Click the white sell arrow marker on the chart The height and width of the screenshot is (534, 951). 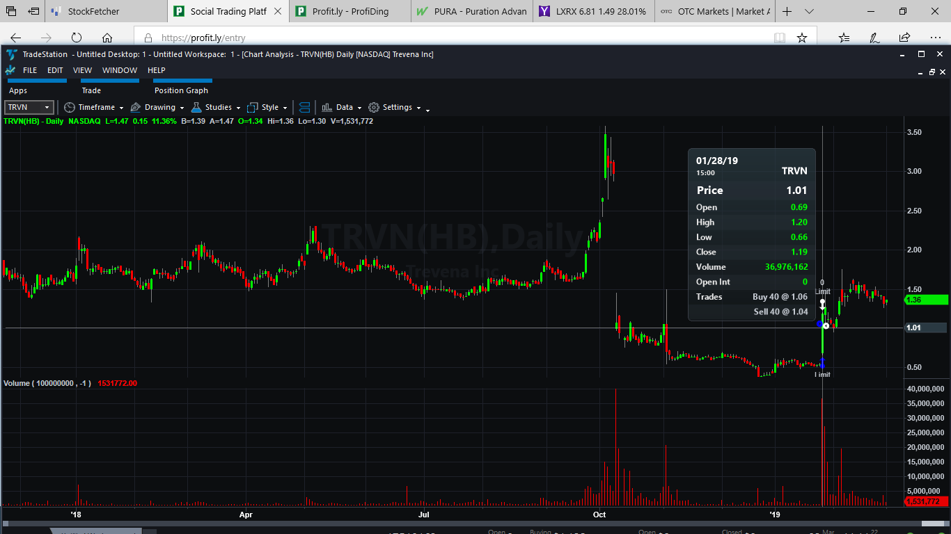click(822, 304)
